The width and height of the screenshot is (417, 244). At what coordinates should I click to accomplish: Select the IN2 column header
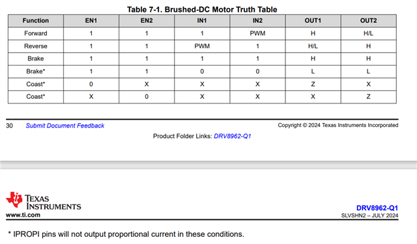point(257,21)
